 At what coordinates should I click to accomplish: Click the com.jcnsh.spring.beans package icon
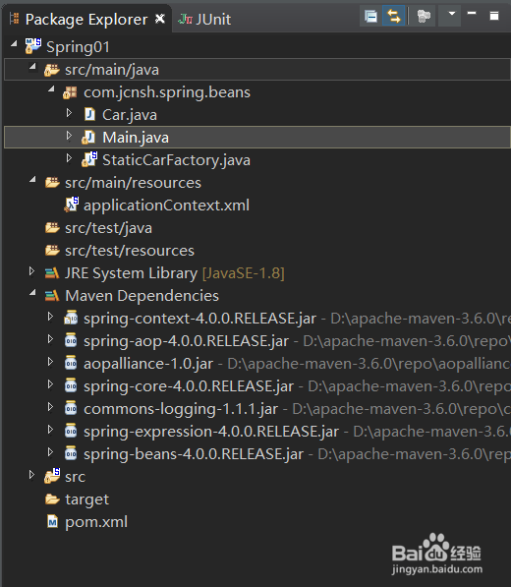tap(70, 92)
